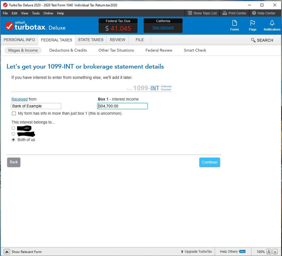Screen dimensions: 282x256
Task: Check 'My form has info in more' checkbox
Action: click(14, 113)
